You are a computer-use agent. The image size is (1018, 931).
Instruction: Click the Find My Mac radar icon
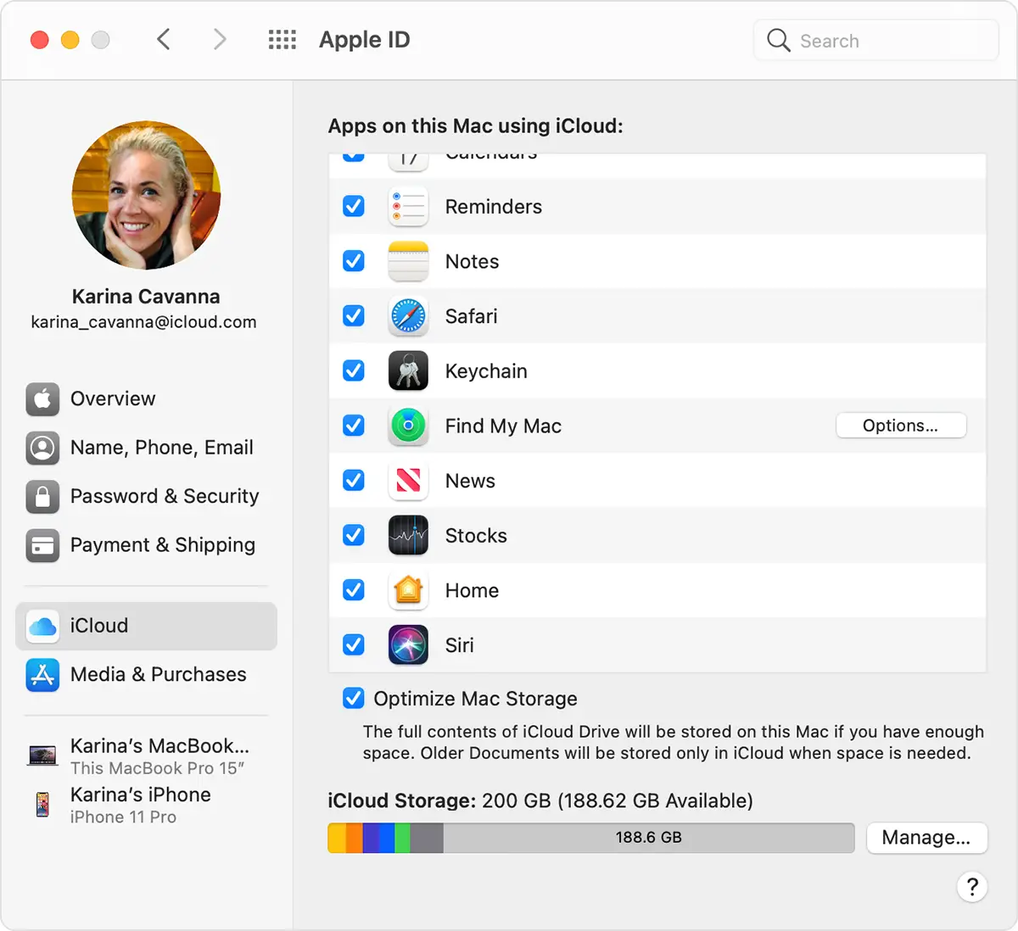coord(408,426)
